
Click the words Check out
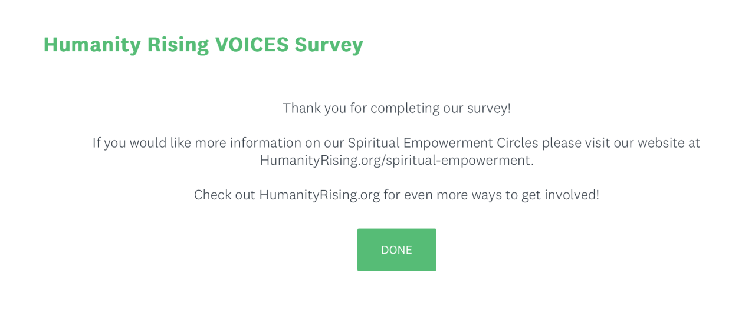pyautogui.click(x=224, y=195)
